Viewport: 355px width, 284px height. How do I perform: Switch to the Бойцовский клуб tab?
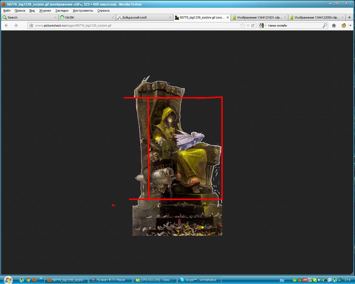click(144, 17)
